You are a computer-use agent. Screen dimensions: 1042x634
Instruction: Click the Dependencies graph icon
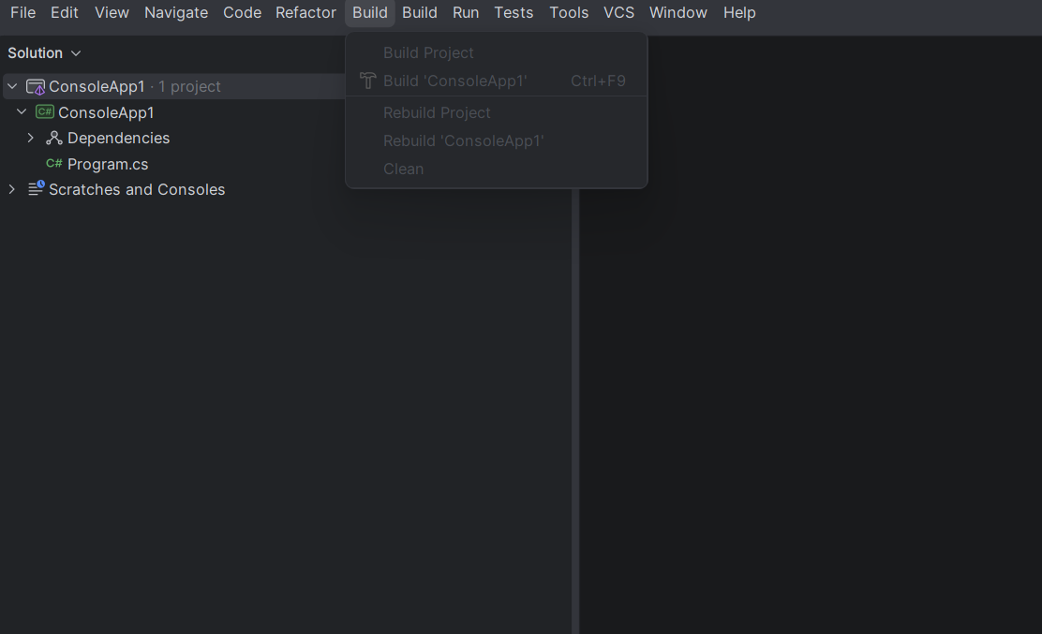point(53,138)
